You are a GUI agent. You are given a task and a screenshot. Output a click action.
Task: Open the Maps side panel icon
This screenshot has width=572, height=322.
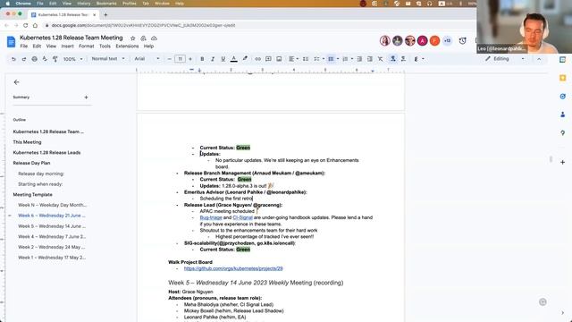562,133
